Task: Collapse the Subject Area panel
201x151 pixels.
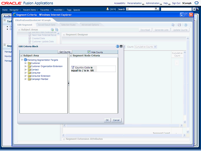Action: click(x=21, y=56)
